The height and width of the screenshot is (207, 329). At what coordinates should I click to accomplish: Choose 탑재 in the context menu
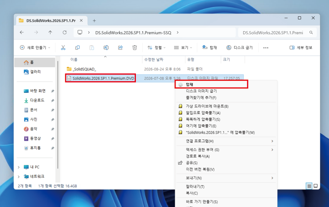211,84
